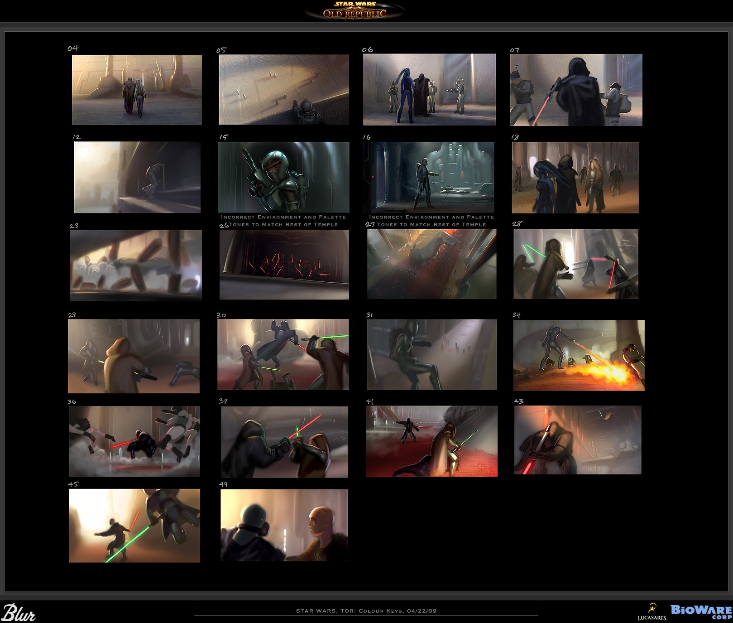This screenshot has height=623, width=733.
Task: Choose frame 41 thumbnail
Action: click(x=432, y=441)
